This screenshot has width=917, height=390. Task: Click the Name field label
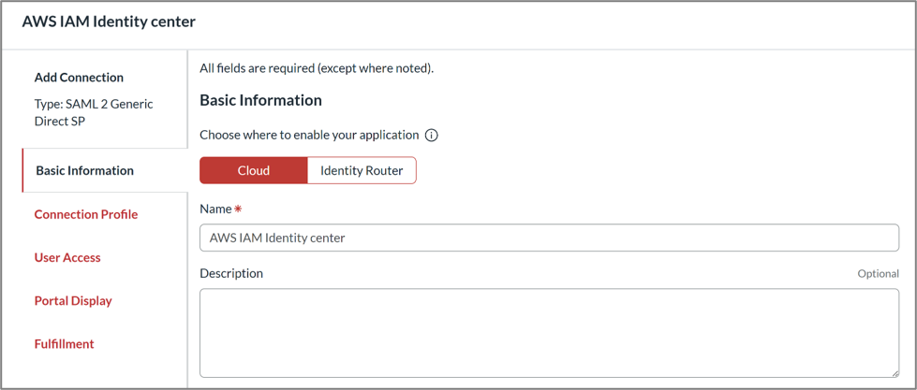pos(215,209)
